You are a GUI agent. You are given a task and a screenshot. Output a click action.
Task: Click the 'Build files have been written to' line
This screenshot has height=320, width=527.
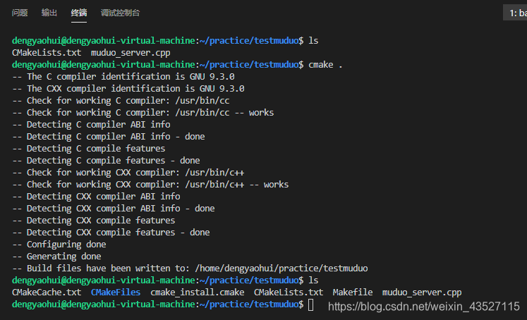[x=190, y=269]
